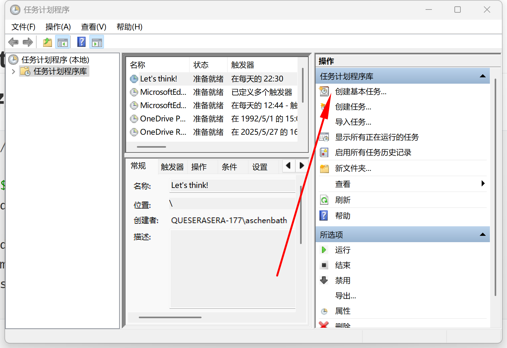Viewport: 507px width, 348px height.
Task: Click 导入任务... action link
Action: click(x=353, y=122)
